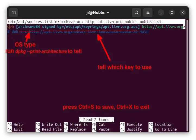Place cursor on 'deb' at line start
The width and height of the screenshot is (196, 140).
coord(11,27)
